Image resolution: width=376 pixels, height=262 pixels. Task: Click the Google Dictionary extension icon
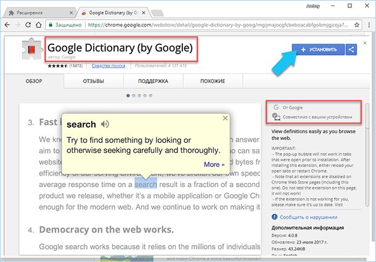click(27, 51)
